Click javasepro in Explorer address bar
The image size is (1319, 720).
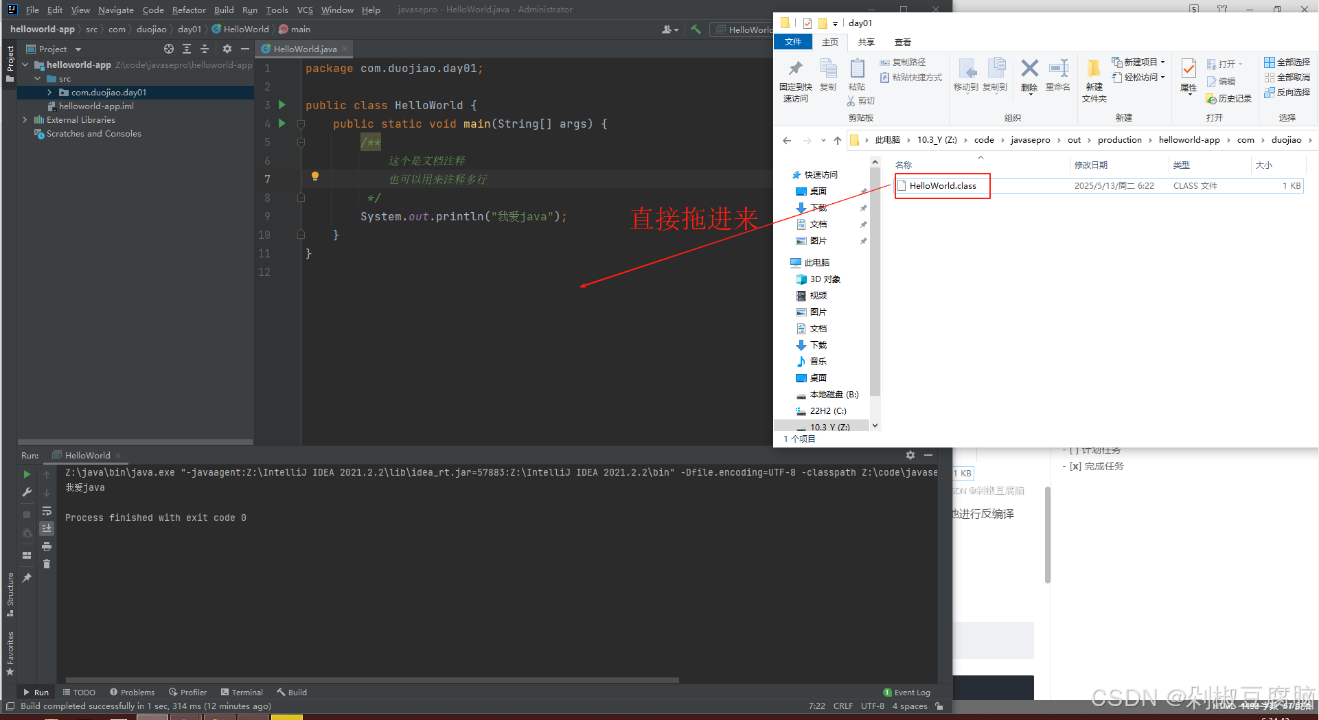(x=1030, y=140)
